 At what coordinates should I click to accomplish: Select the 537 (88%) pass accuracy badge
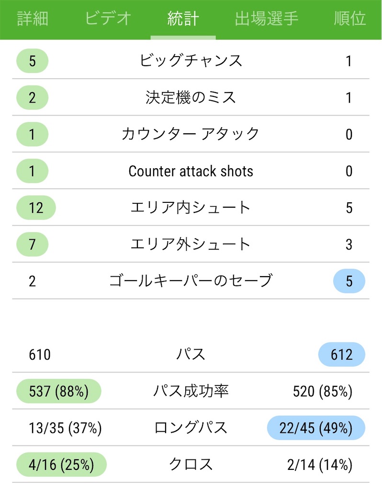click(x=59, y=391)
